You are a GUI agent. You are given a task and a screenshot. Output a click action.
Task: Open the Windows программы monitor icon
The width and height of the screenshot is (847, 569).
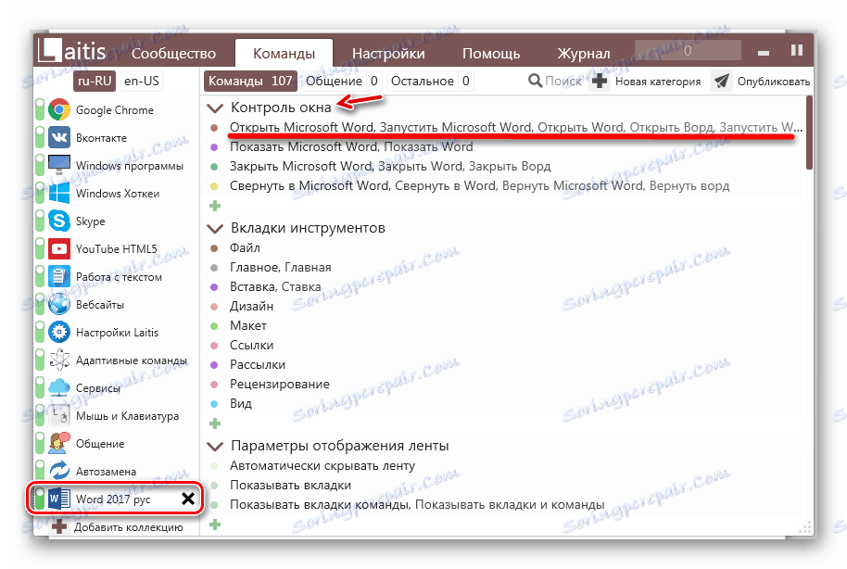pyautogui.click(x=59, y=165)
